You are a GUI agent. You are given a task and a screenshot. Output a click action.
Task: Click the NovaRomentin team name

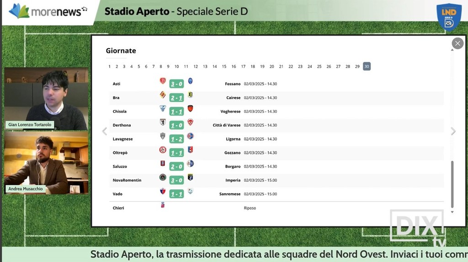click(x=127, y=180)
